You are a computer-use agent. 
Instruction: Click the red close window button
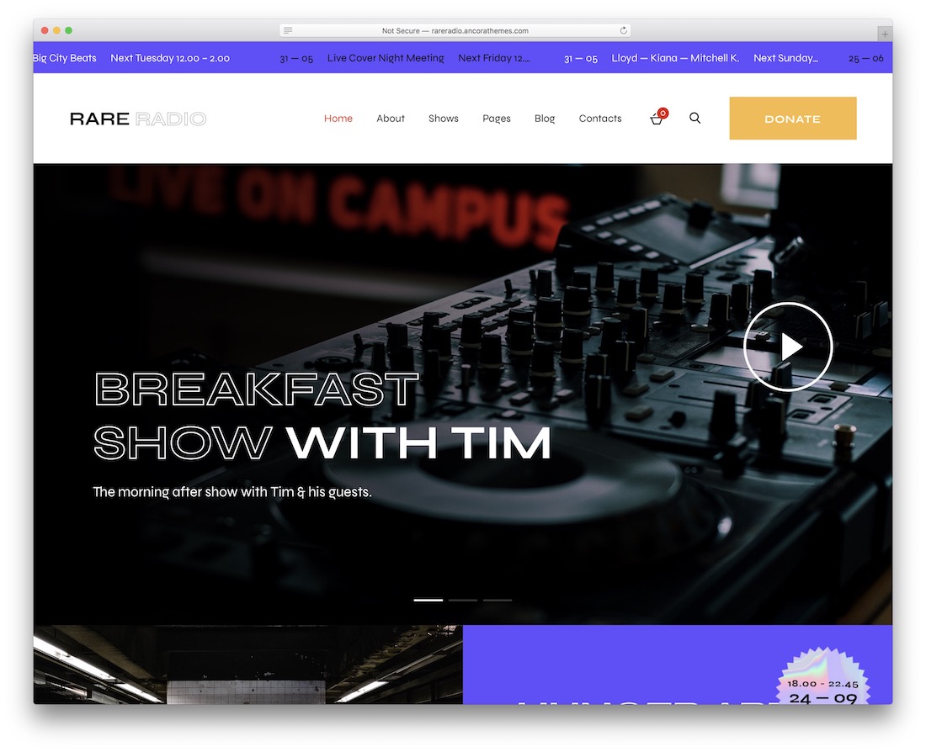tap(45, 30)
